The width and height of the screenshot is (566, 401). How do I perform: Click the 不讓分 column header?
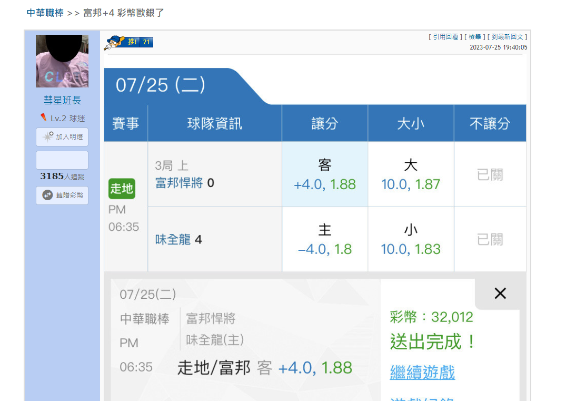[x=490, y=123]
